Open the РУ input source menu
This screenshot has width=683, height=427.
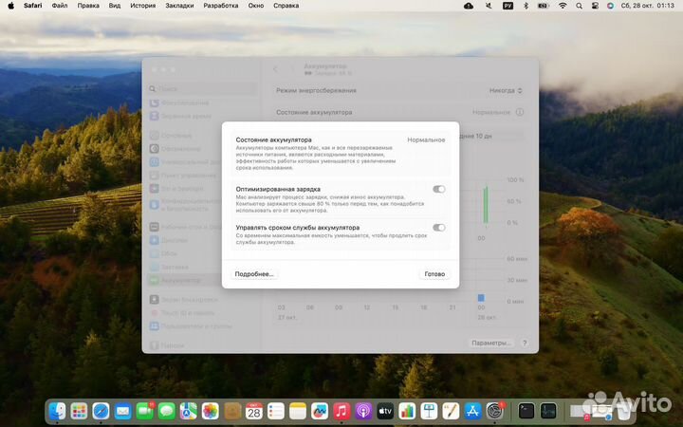pos(508,6)
